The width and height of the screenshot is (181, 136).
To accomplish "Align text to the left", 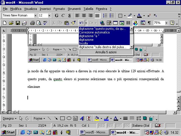I will 77,16.
